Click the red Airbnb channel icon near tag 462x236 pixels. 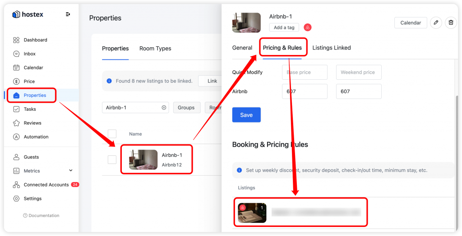point(308,27)
